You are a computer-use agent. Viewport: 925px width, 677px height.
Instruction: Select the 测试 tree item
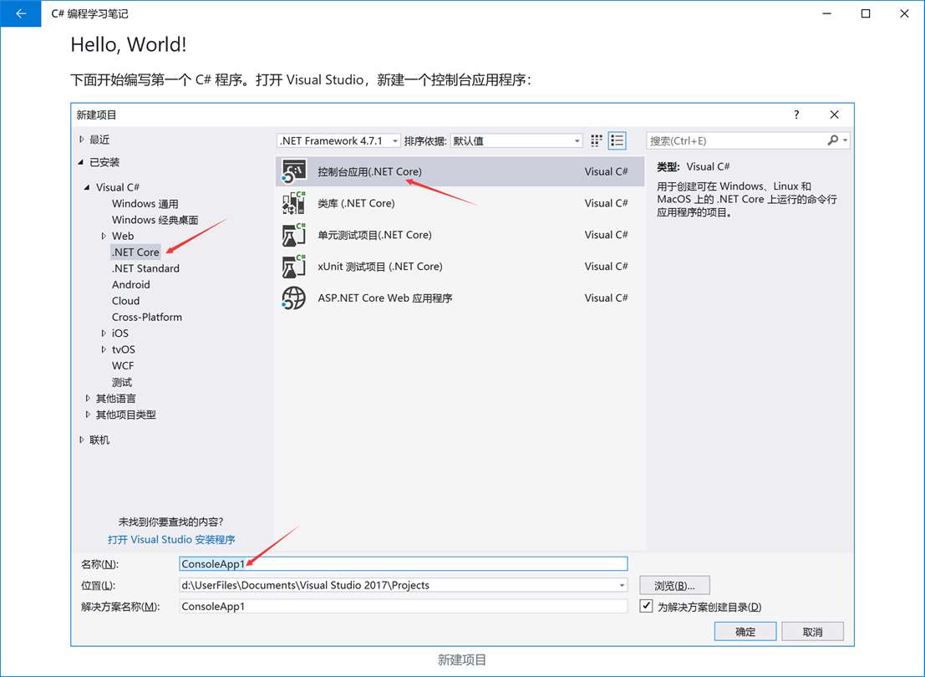[122, 382]
